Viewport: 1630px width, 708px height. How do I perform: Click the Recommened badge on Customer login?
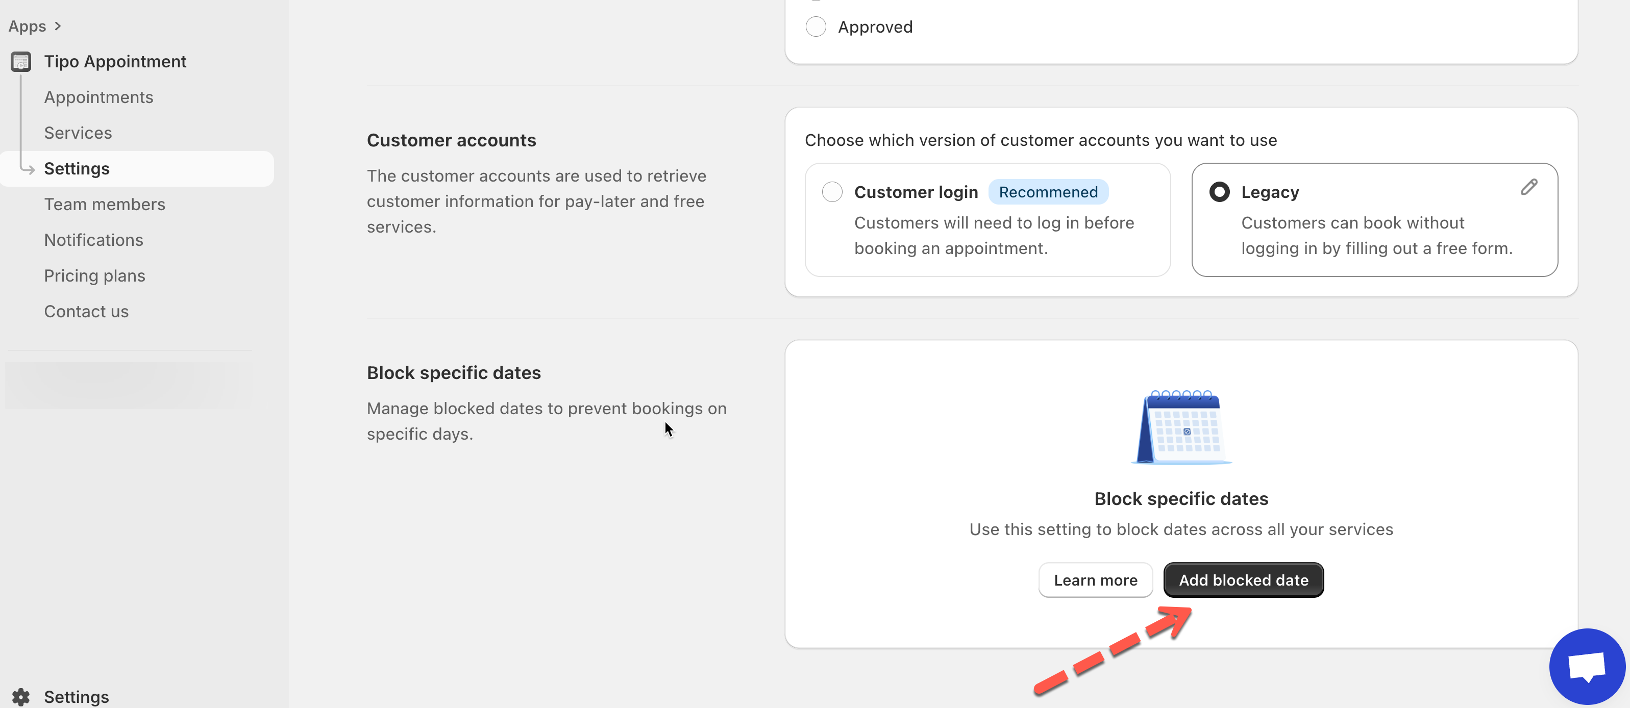coord(1048,192)
